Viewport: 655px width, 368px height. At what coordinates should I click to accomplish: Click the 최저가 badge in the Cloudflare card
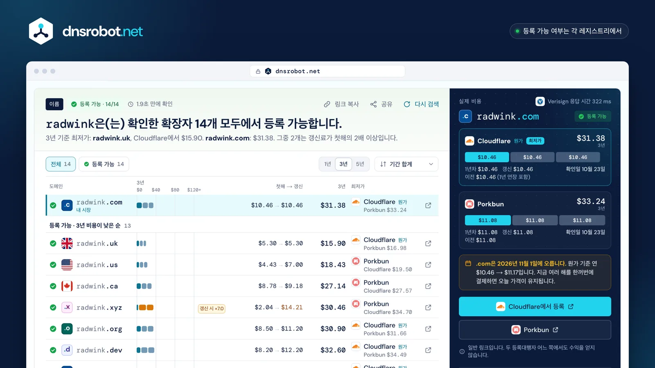(535, 141)
